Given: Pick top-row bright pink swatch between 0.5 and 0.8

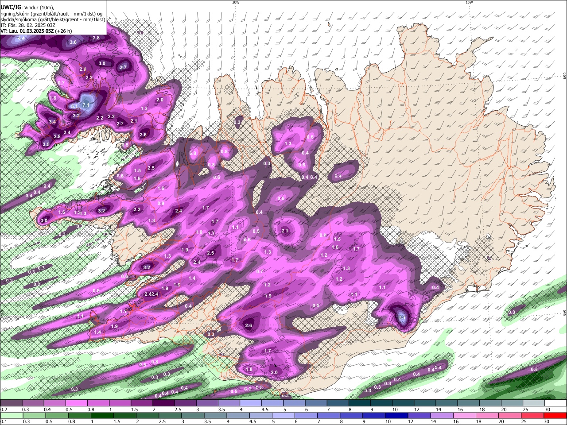Looking at the screenshot, I should [77, 403].
